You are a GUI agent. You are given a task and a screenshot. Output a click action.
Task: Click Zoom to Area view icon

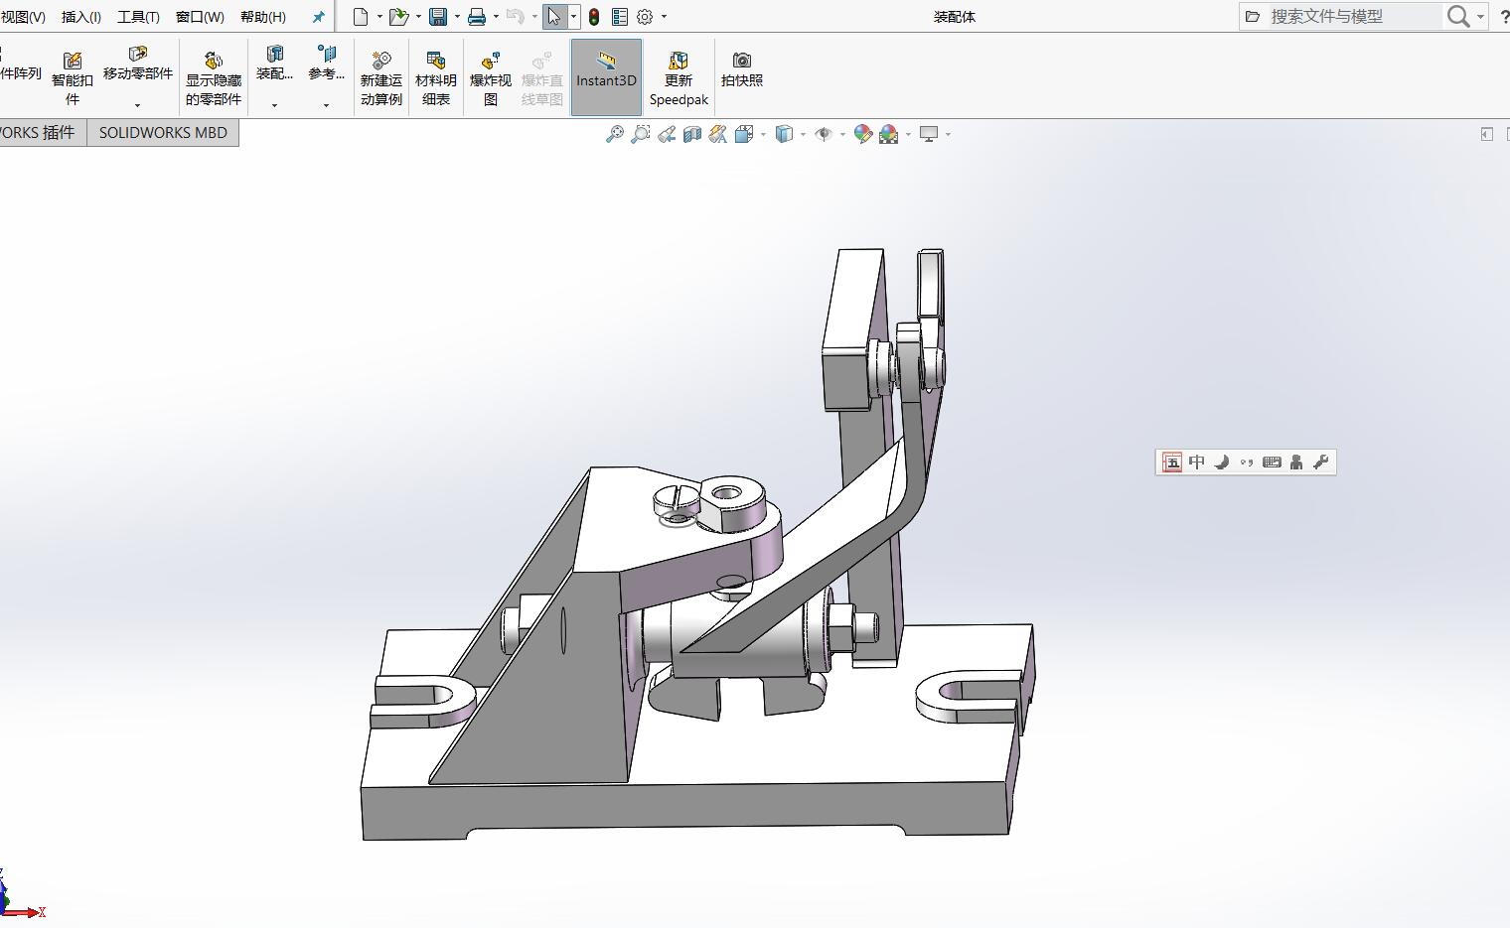pos(641,134)
